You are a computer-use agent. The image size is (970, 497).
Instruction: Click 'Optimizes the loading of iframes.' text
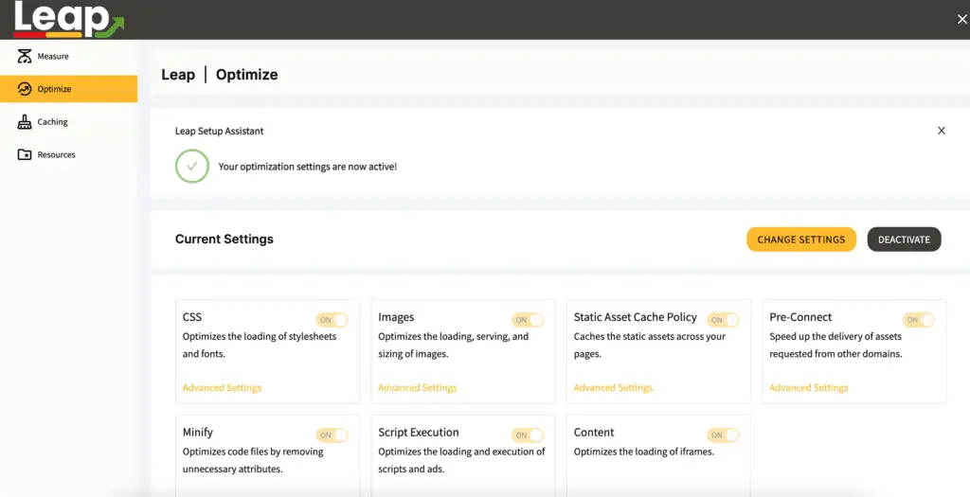point(643,452)
